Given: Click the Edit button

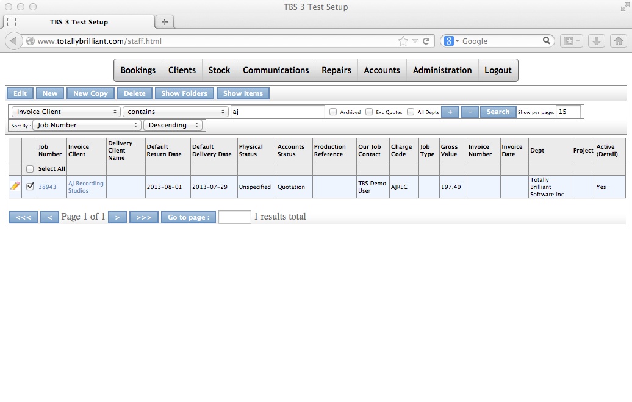Looking at the screenshot, I should click(x=20, y=93).
